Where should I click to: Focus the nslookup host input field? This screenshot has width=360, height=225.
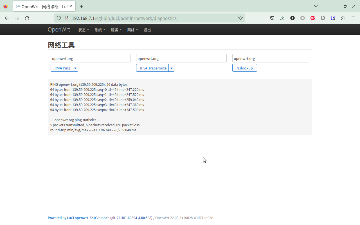(271, 58)
